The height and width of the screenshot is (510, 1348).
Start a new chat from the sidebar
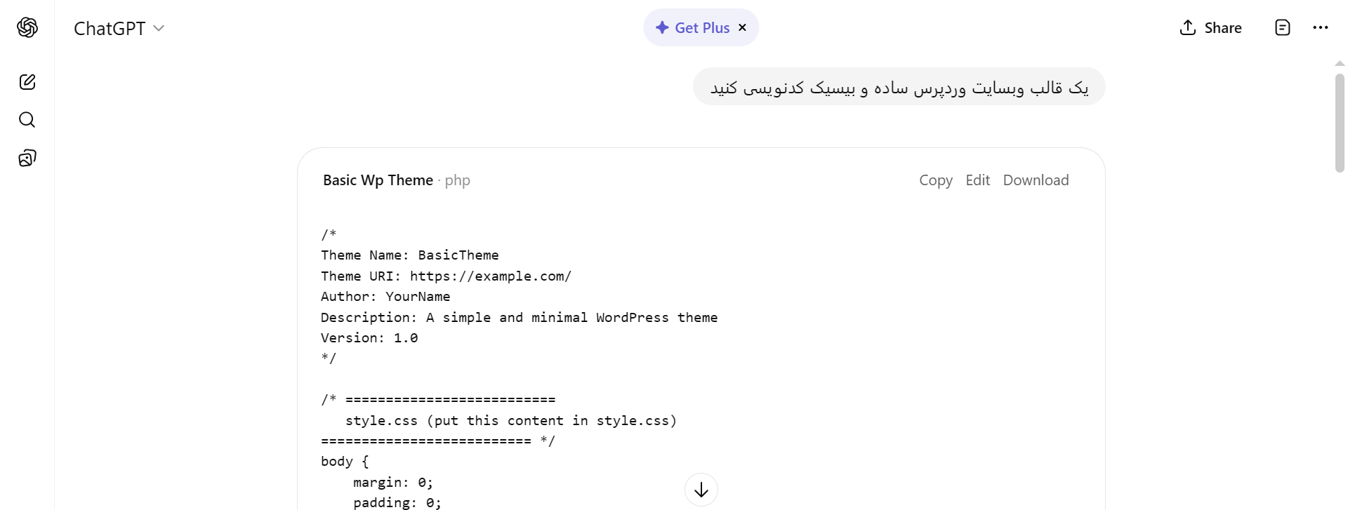(x=27, y=82)
